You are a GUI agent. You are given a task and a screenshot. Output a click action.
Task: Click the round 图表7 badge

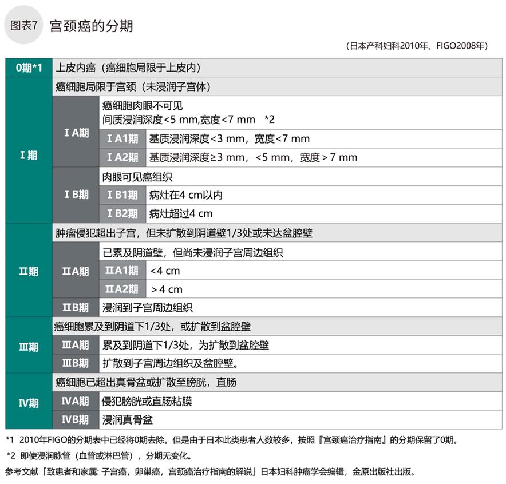click(24, 26)
